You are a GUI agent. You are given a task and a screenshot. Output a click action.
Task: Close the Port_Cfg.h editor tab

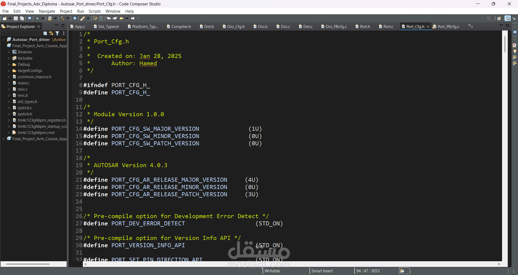click(x=428, y=26)
